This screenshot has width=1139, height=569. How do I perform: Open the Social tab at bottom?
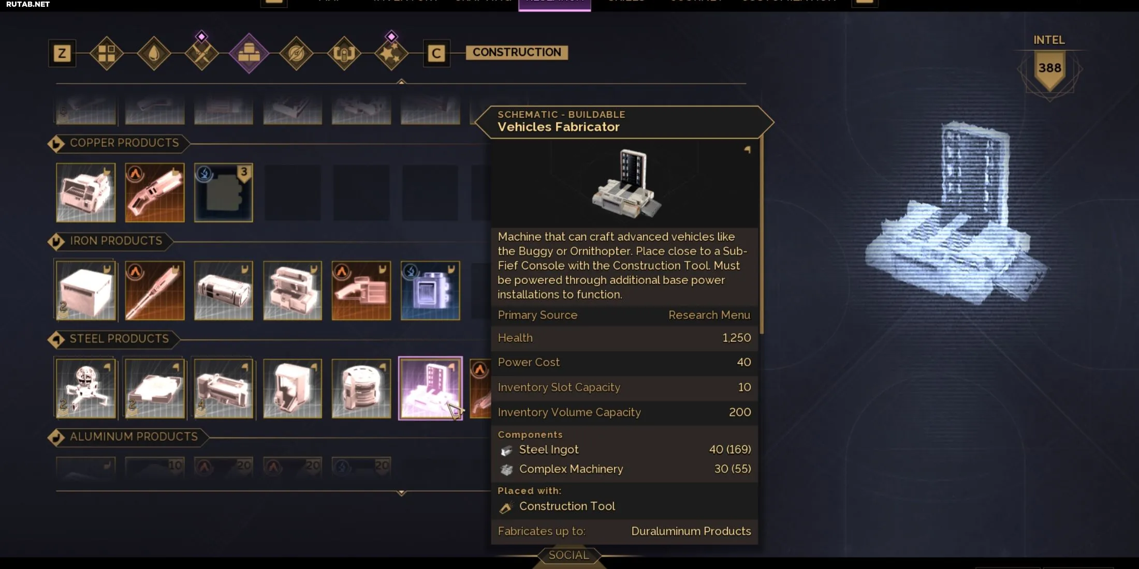point(568,555)
